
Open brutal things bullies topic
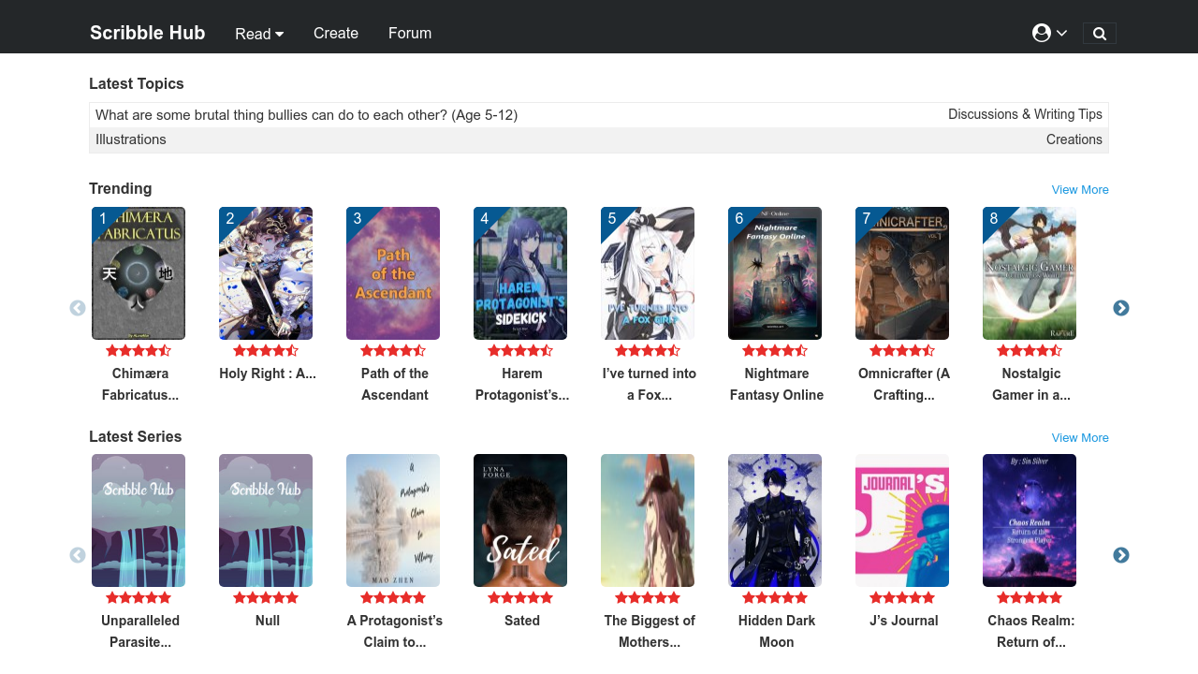pos(307,115)
